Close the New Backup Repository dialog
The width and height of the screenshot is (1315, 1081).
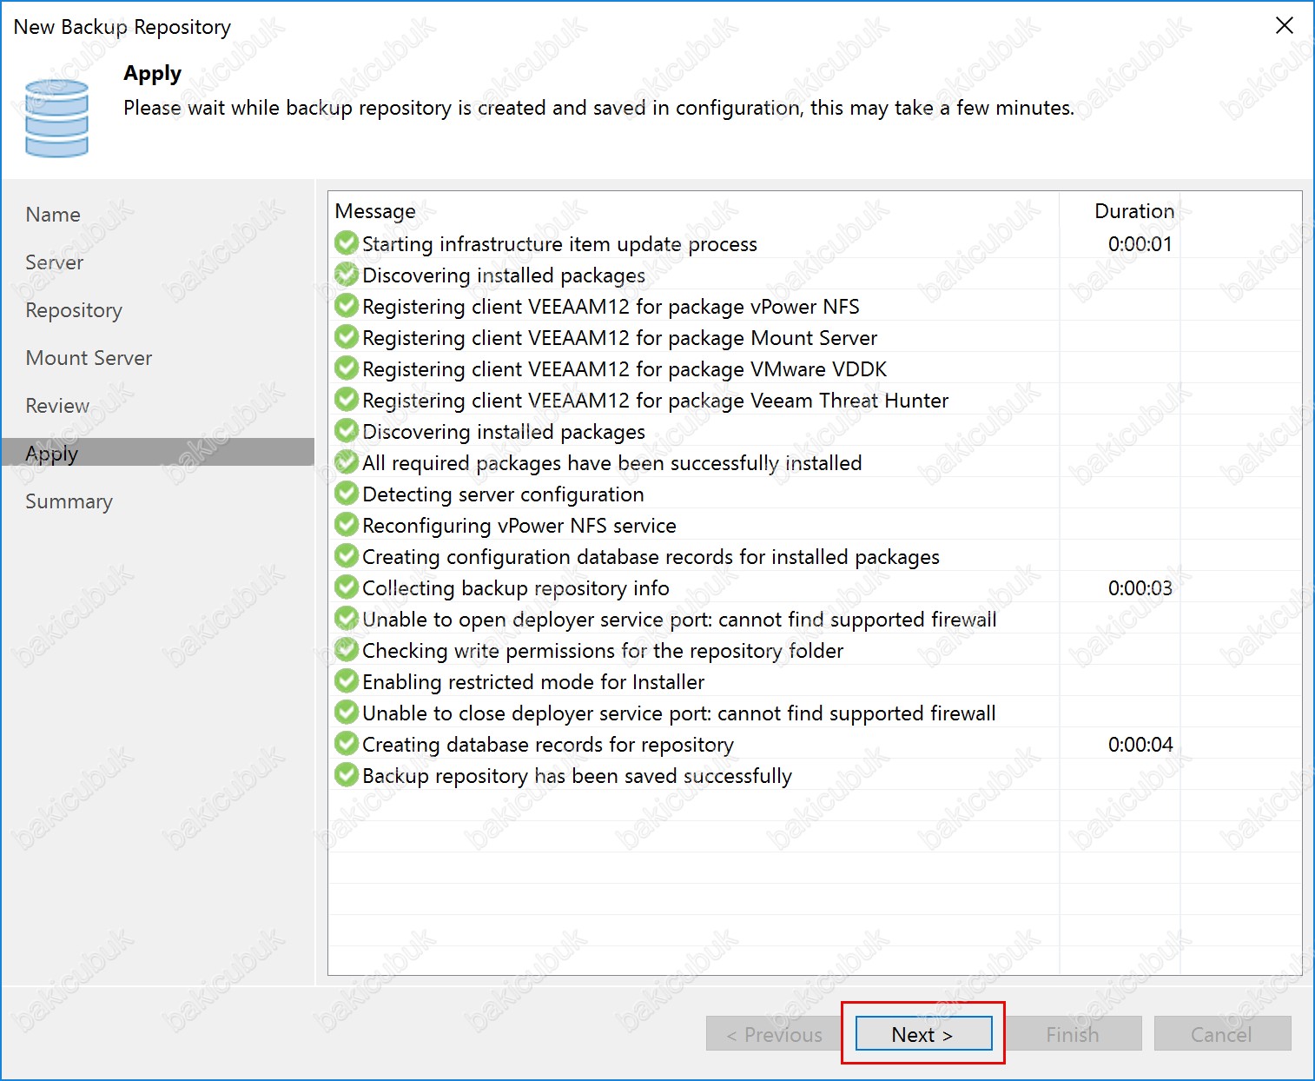point(1284,26)
